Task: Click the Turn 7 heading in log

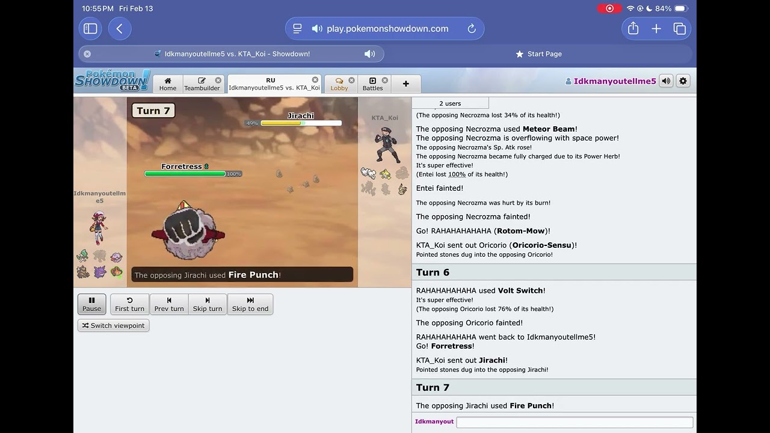Action: pos(433,387)
